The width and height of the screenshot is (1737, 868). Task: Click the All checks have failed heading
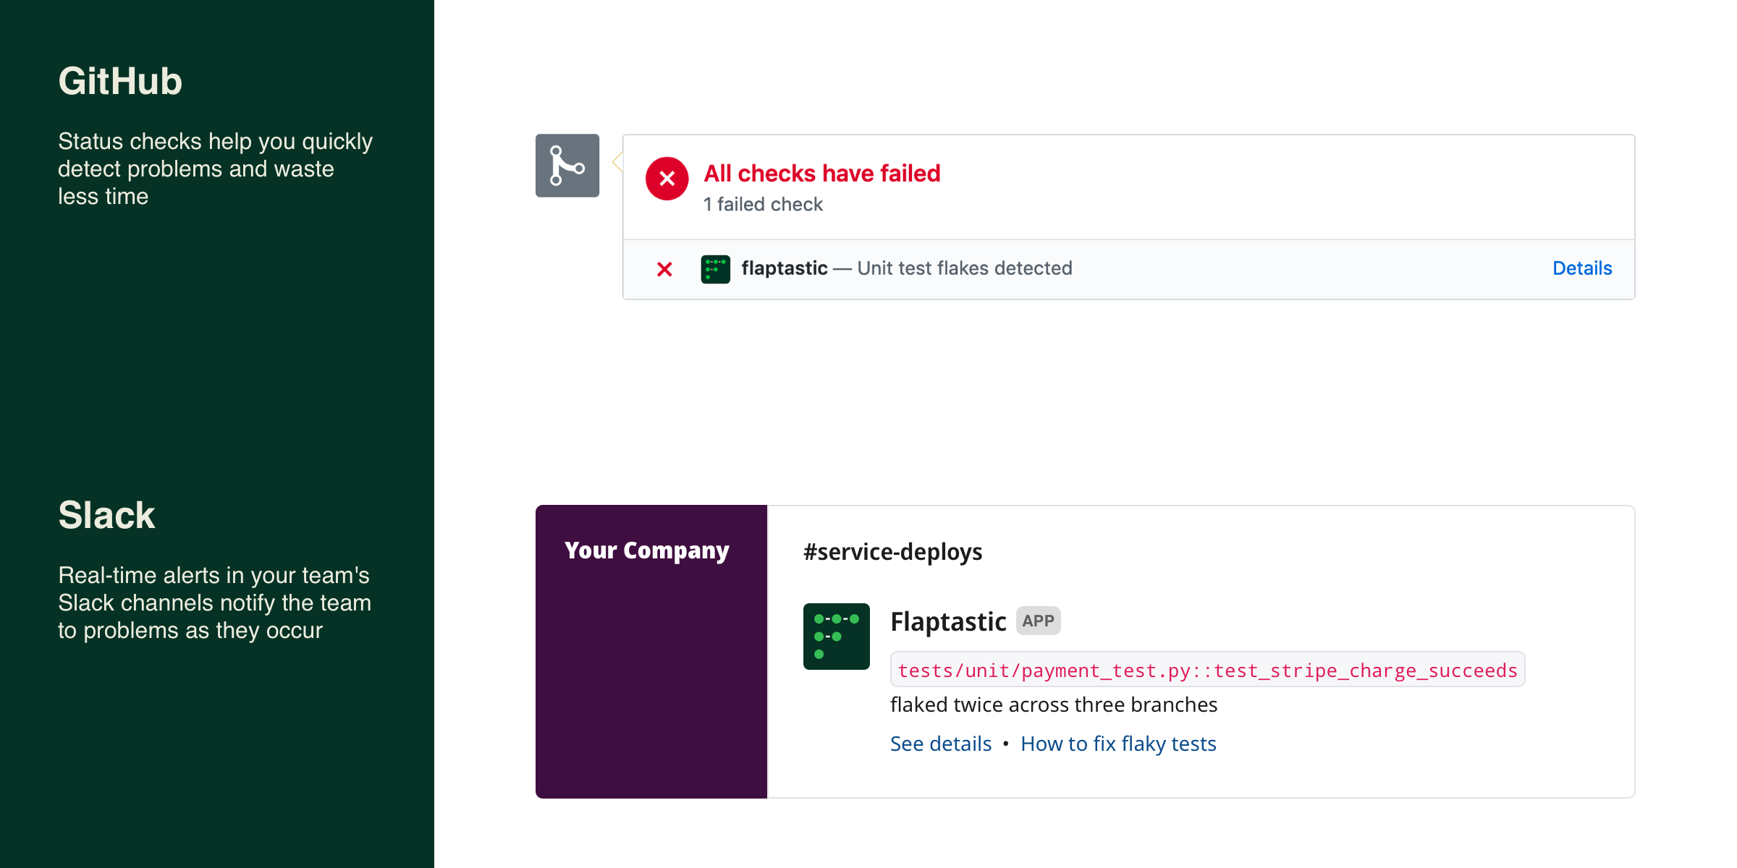(x=822, y=174)
